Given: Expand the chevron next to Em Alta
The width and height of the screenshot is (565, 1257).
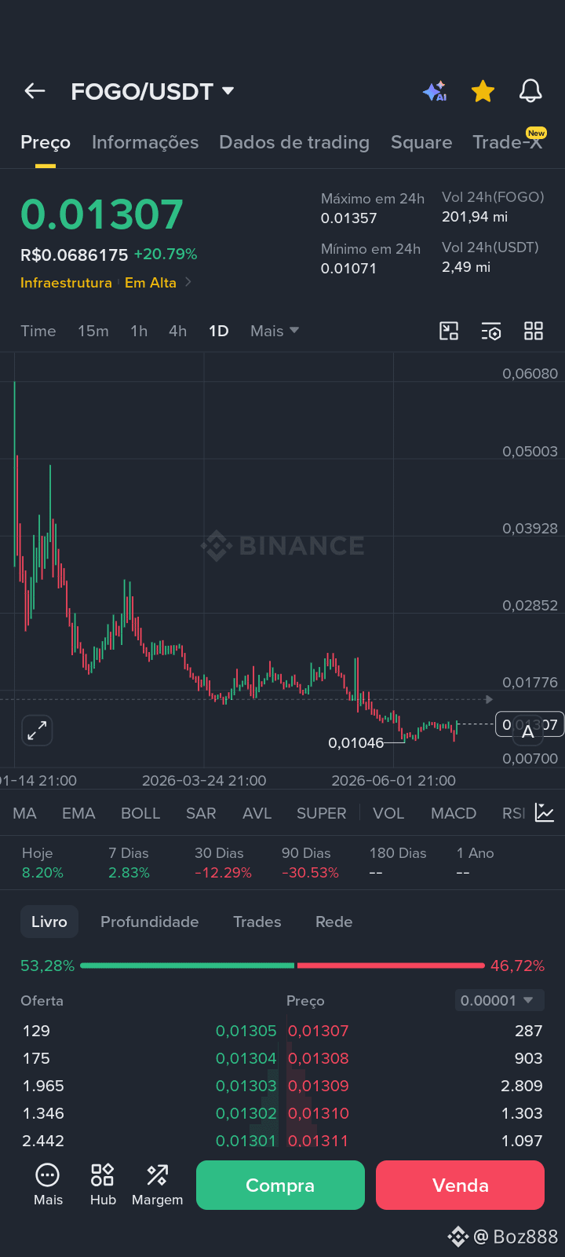Looking at the screenshot, I should coord(188,282).
